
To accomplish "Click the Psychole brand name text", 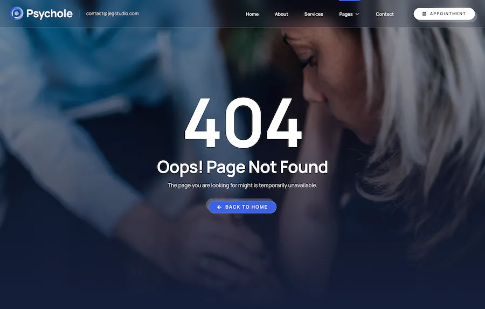I will coord(50,13).
